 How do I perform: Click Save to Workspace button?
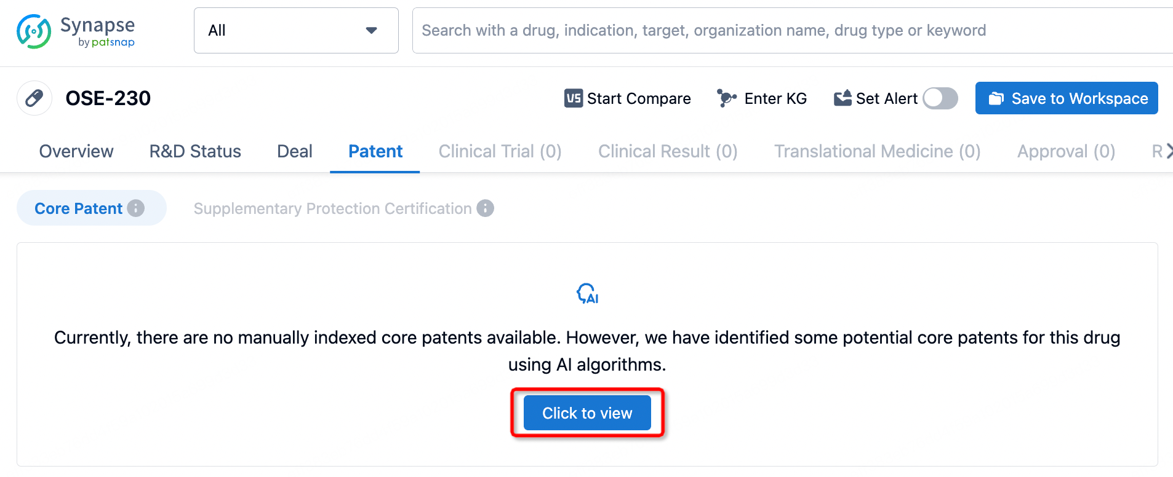(1066, 98)
